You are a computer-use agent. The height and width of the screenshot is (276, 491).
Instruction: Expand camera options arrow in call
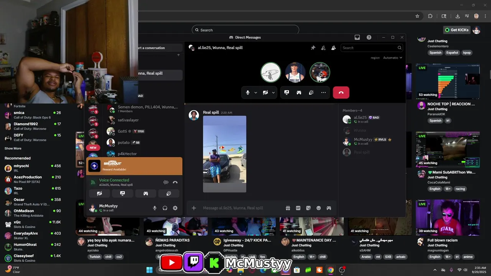[x=273, y=92]
